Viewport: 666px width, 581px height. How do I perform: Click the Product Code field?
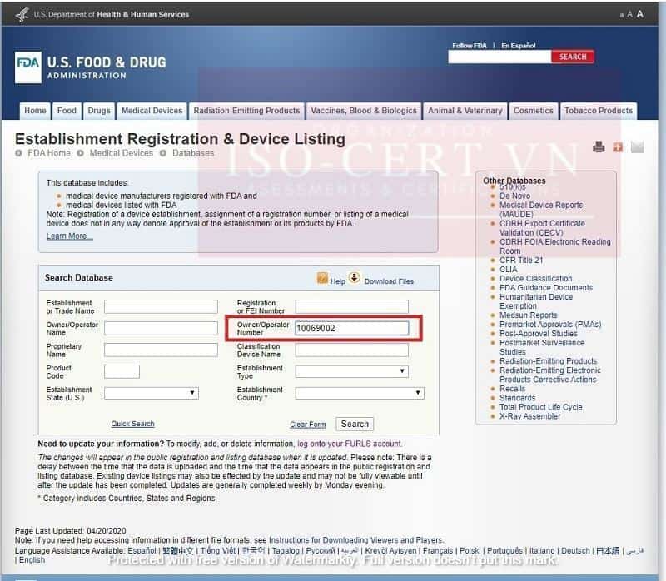[x=122, y=371]
